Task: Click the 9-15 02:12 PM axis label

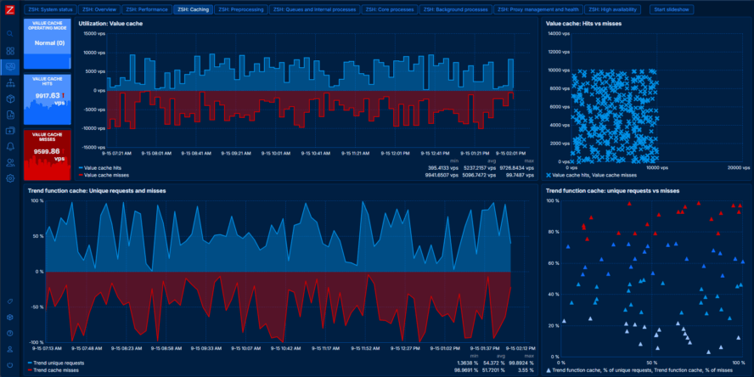Action: (x=520, y=348)
